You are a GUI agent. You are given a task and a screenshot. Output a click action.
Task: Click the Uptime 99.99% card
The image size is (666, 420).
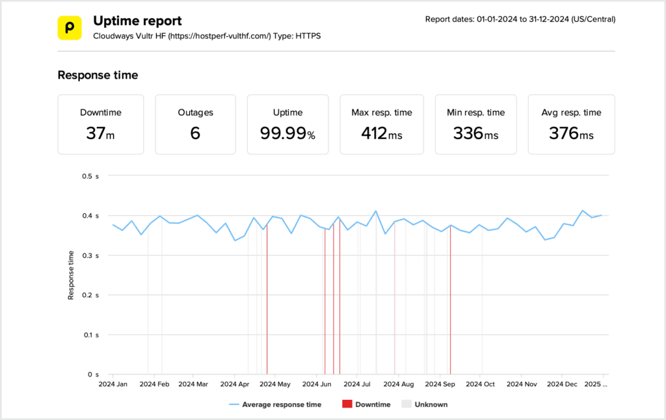click(x=287, y=124)
